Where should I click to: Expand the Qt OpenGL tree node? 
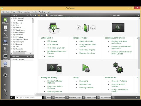(12, 28)
